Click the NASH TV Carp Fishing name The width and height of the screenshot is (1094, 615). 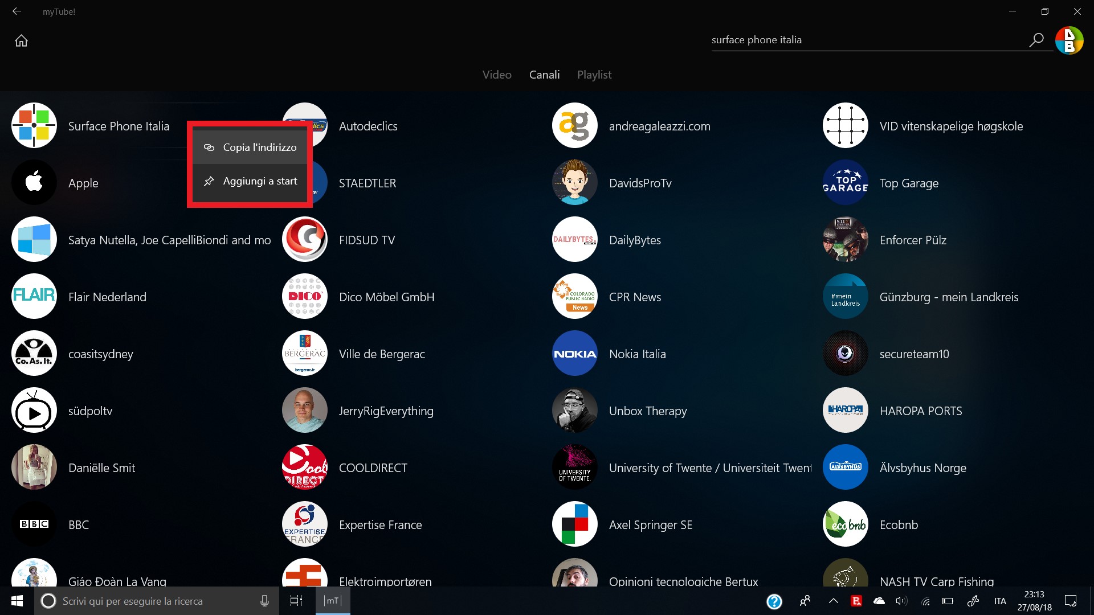tap(937, 581)
